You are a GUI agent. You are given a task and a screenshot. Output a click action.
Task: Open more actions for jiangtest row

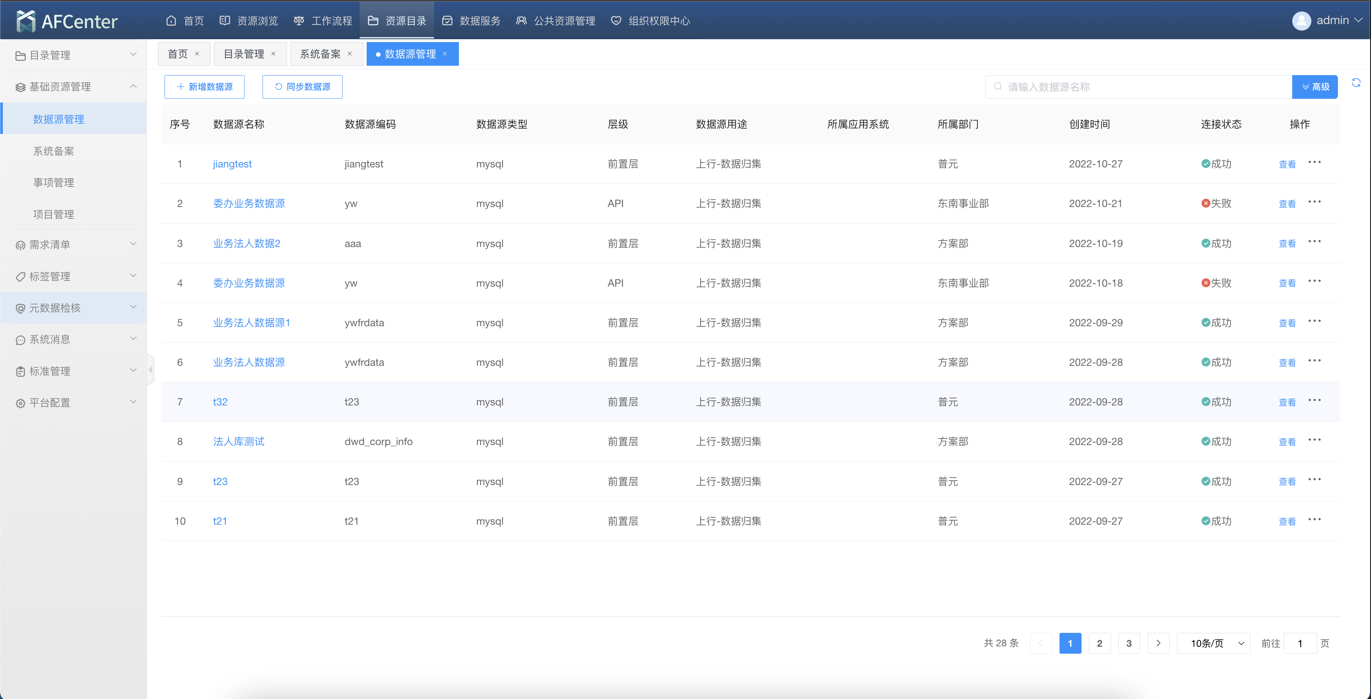coord(1315,163)
